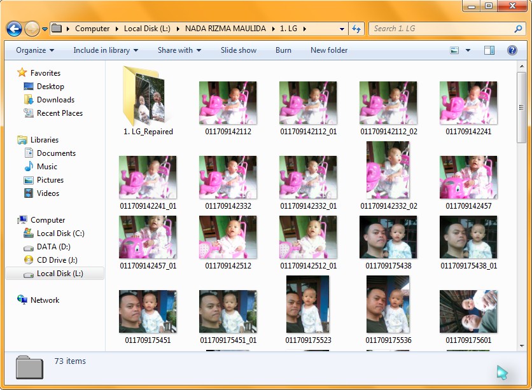Open Downloads in Favorites
This screenshot has height=390, width=532.
pyautogui.click(x=55, y=100)
